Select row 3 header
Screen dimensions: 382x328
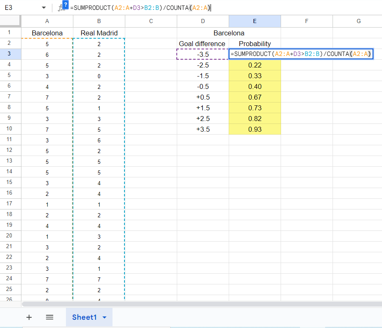point(10,54)
